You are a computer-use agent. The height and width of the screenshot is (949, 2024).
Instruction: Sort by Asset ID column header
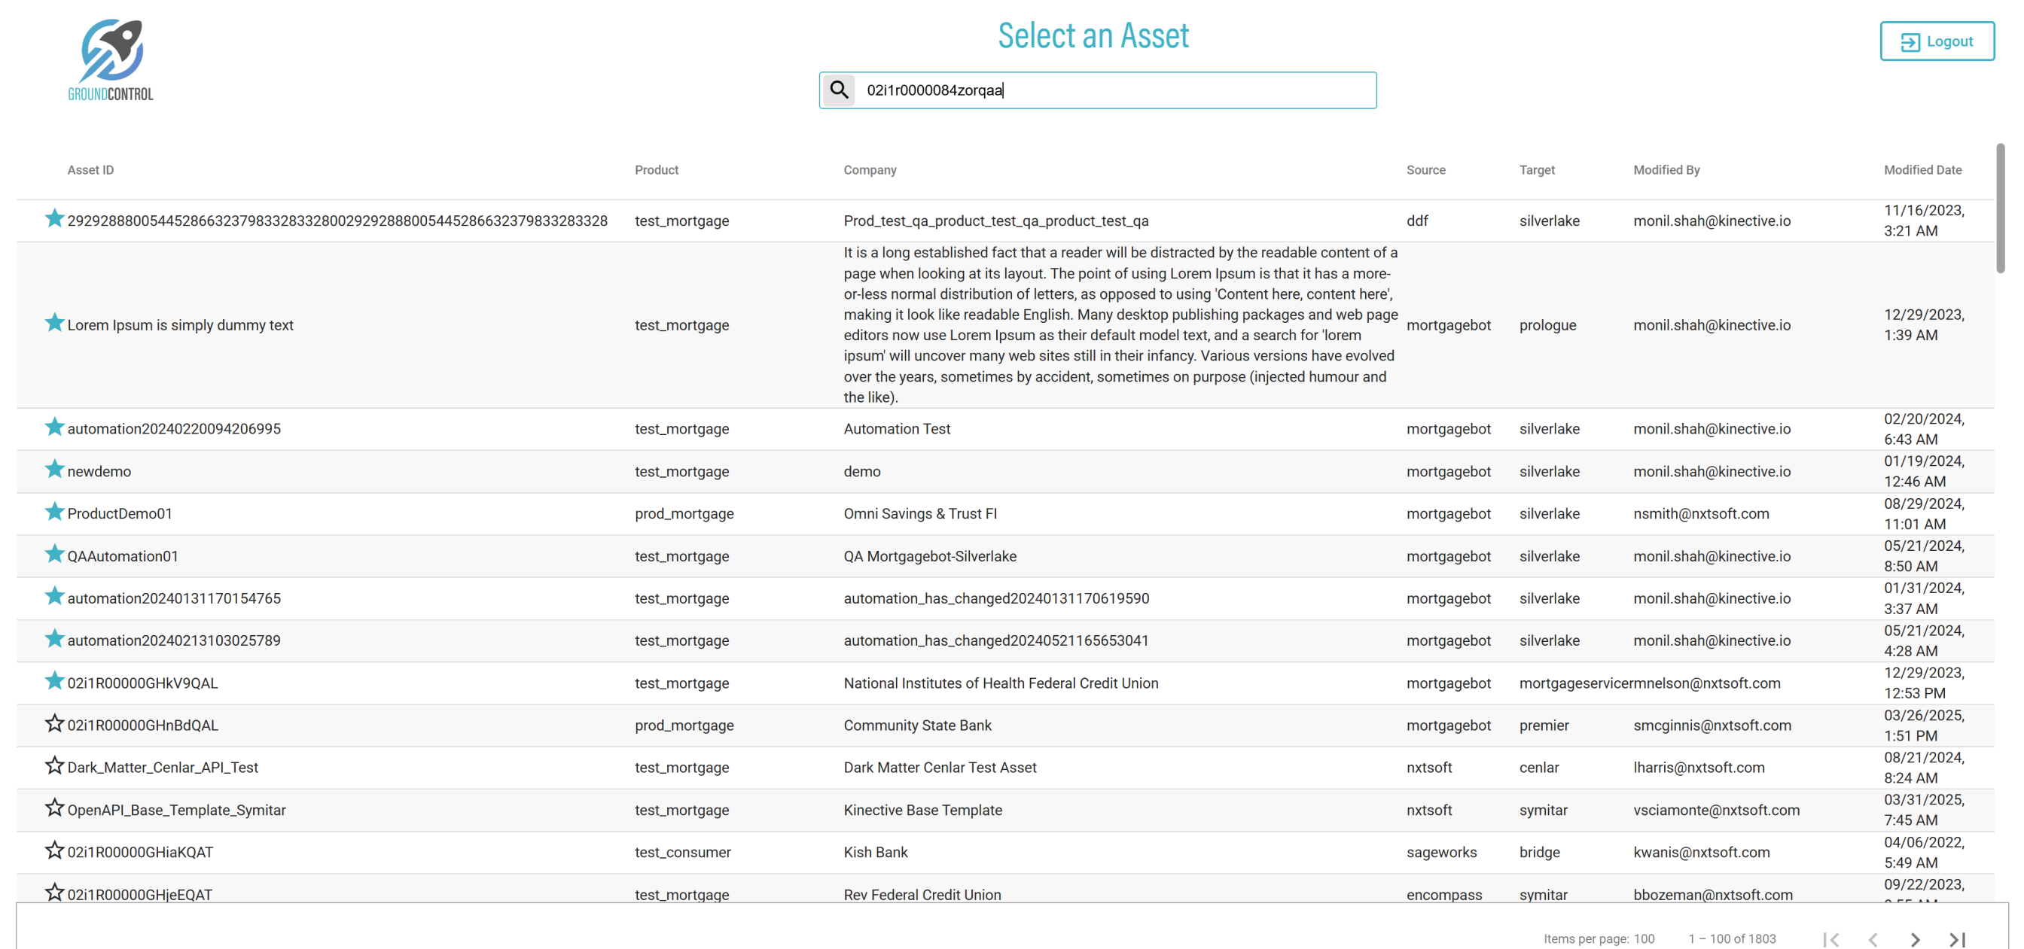pyautogui.click(x=90, y=169)
